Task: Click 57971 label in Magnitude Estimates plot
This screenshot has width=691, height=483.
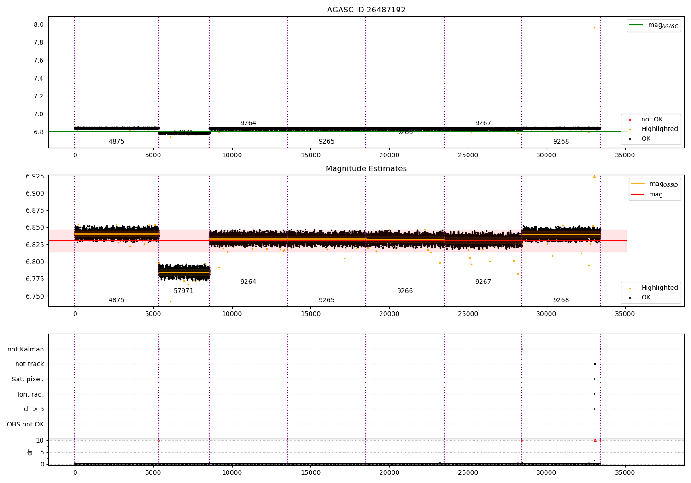Action: tap(184, 291)
